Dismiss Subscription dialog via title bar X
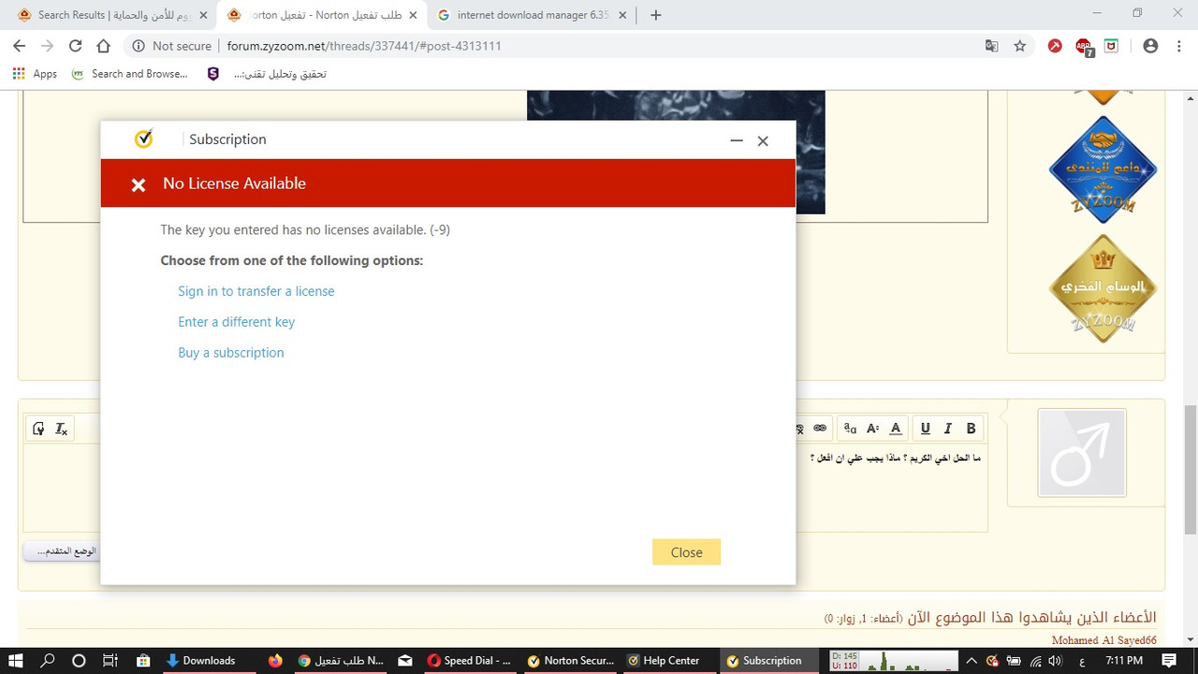Viewport: 1198px width, 674px height. tap(763, 140)
